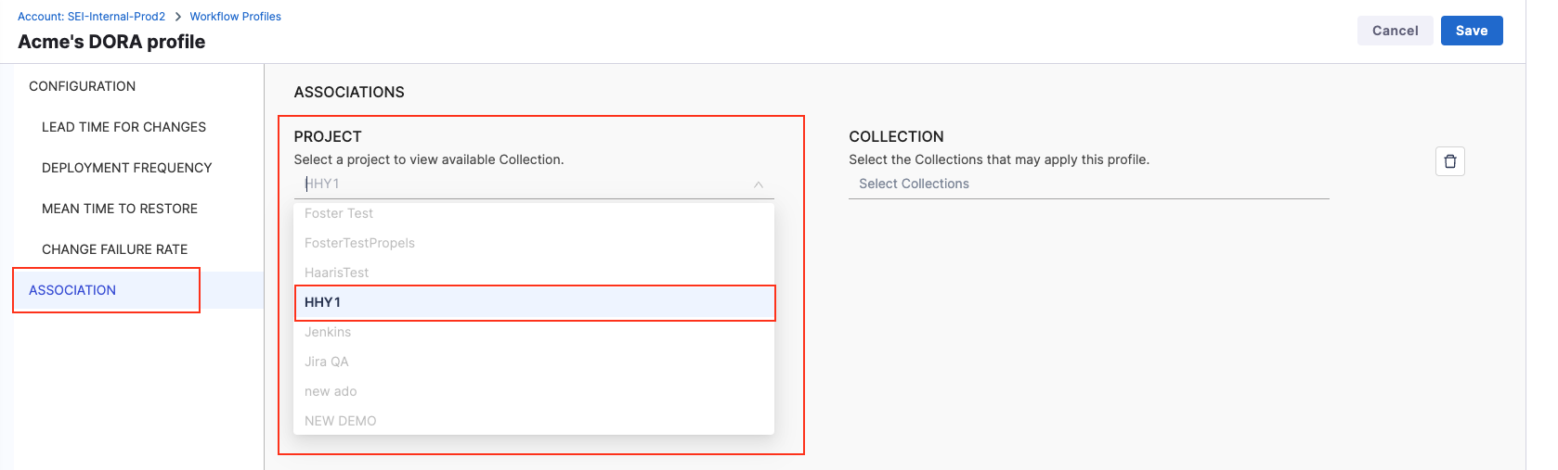1558x470 pixels.
Task: Open Lead Time For Changes section
Action: 123,127
